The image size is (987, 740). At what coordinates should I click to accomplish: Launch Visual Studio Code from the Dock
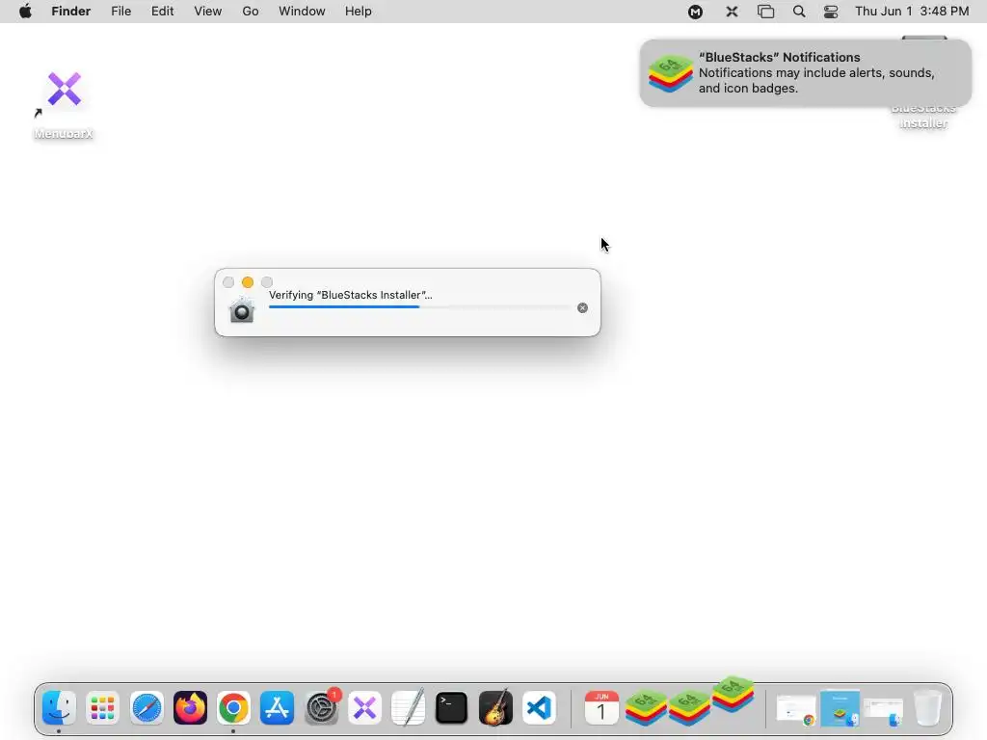pyautogui.click(x=539, y=708)
